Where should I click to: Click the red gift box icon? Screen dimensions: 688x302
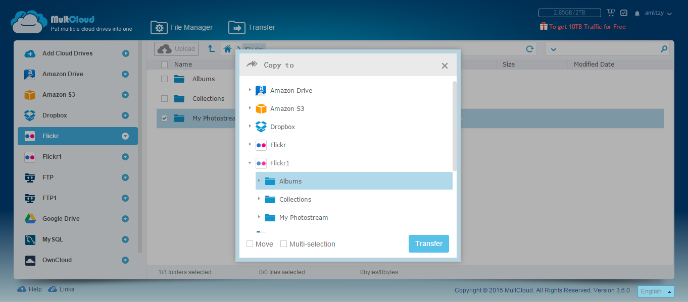tap(544, 27)
